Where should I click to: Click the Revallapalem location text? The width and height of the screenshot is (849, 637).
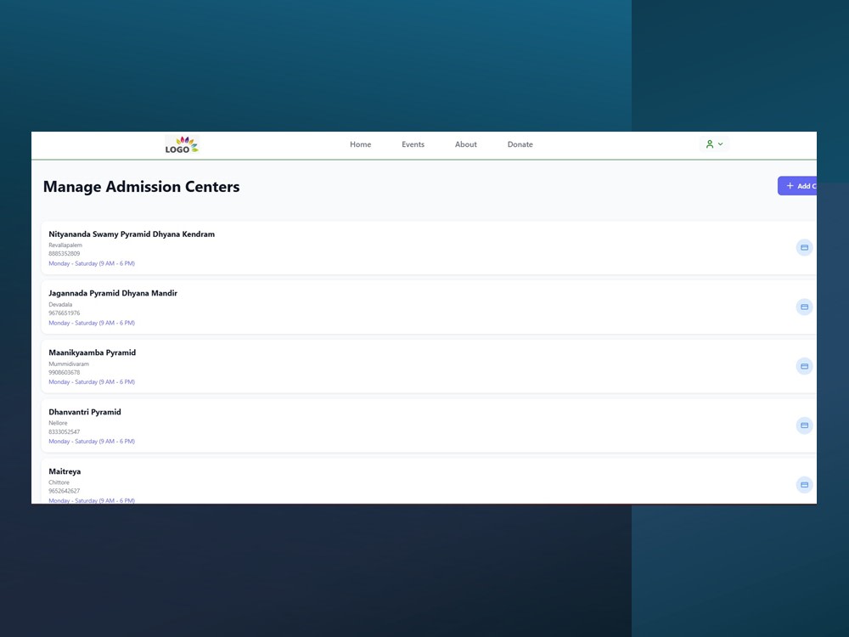65,245
